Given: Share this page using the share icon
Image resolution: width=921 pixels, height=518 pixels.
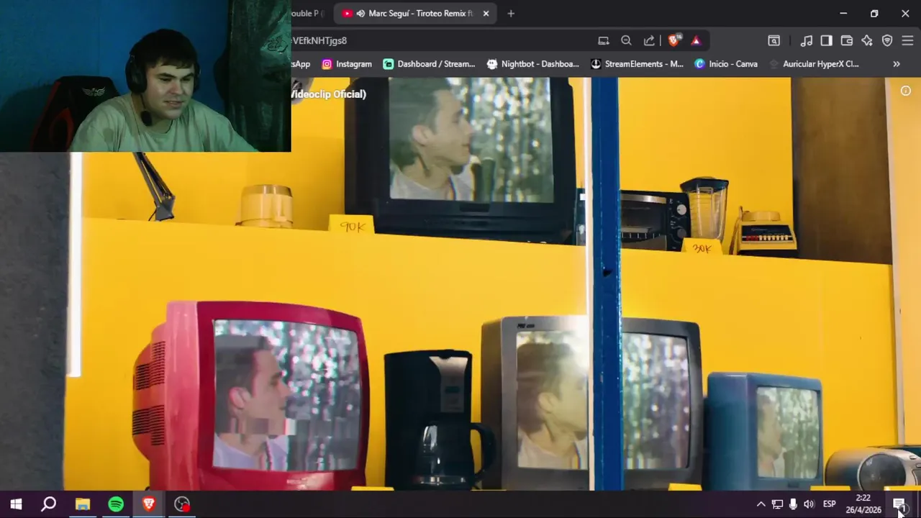Looking at the screenshot, I should [x=649, y=41].
